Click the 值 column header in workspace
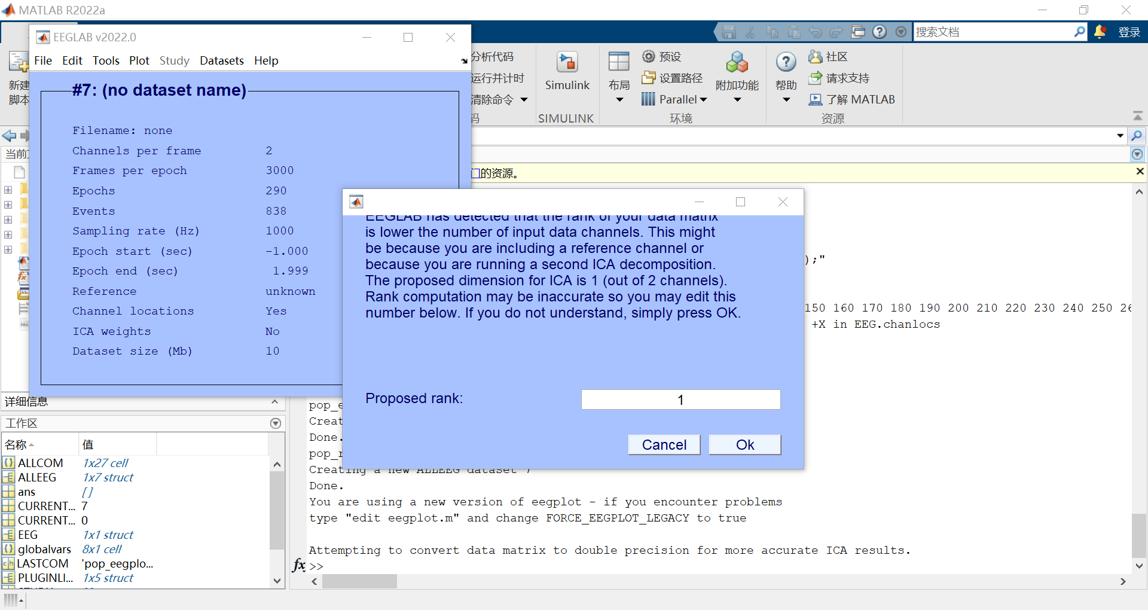Screen dimensions: 1148x610 coord(118,444)
